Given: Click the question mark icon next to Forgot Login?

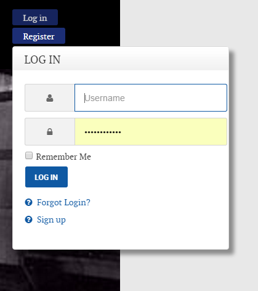Looking at the screenshot, I should click(x=28, y=202).
